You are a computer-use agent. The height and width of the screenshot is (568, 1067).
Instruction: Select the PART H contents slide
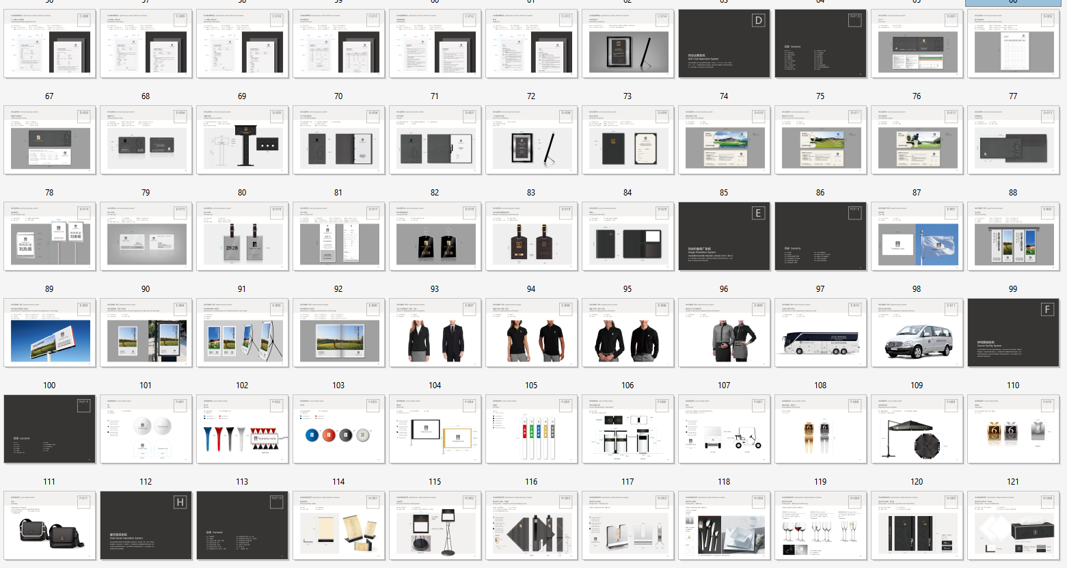coord(242,526)
